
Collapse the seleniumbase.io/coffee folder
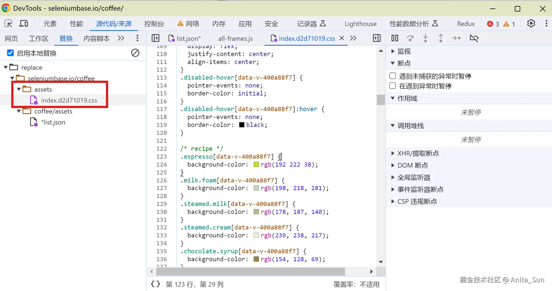(12, 78)
